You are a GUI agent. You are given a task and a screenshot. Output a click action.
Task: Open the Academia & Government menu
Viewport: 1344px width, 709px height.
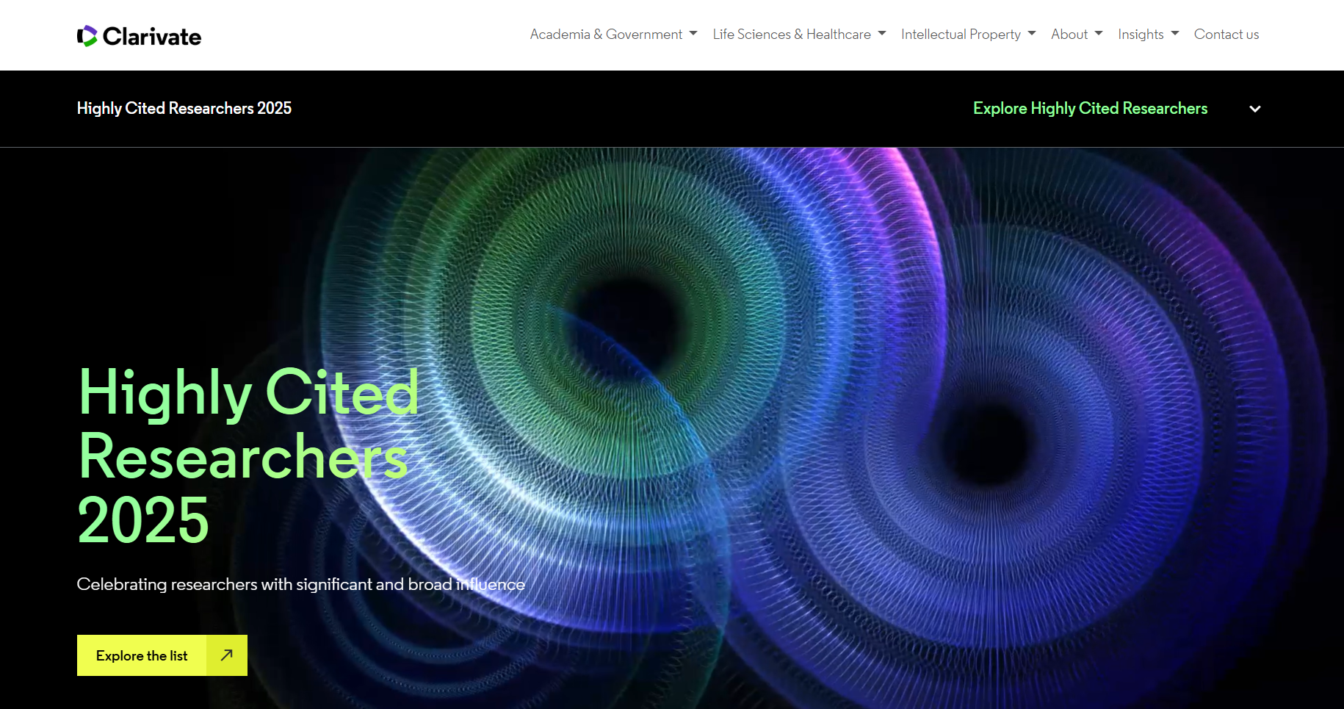[x=606, y=35]
